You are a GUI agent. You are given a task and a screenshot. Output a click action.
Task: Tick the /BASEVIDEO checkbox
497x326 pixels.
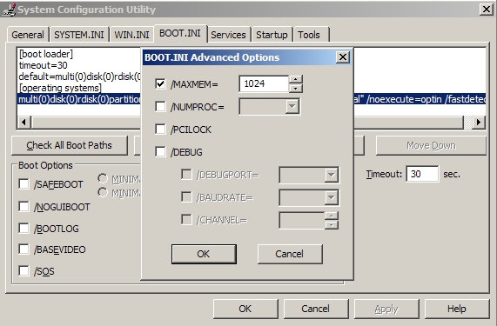point(24,249)
